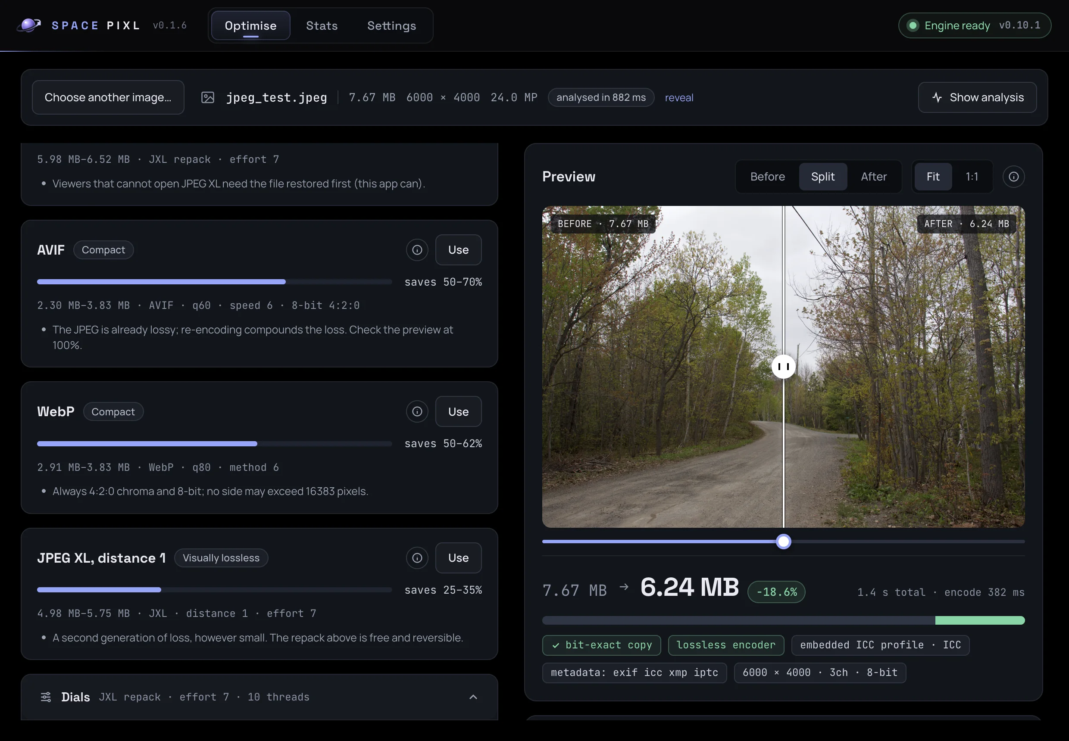This screenshot has height=741, width=1069.
Task: Click the 'AFTER · 6.24 MB' overlay label
Action: [966, 224]
